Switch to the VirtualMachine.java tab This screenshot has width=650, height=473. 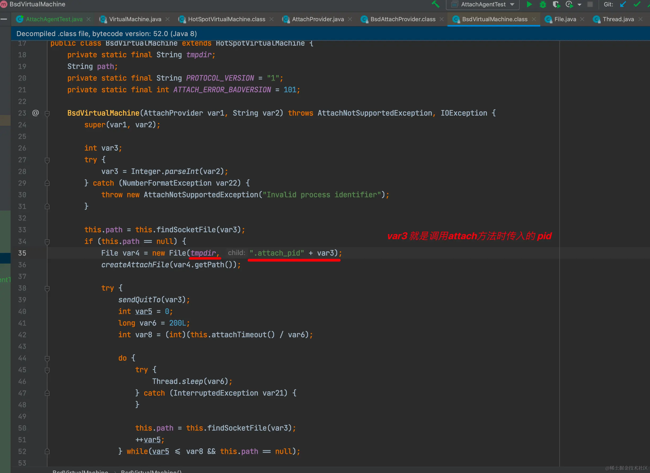[135, 19]
